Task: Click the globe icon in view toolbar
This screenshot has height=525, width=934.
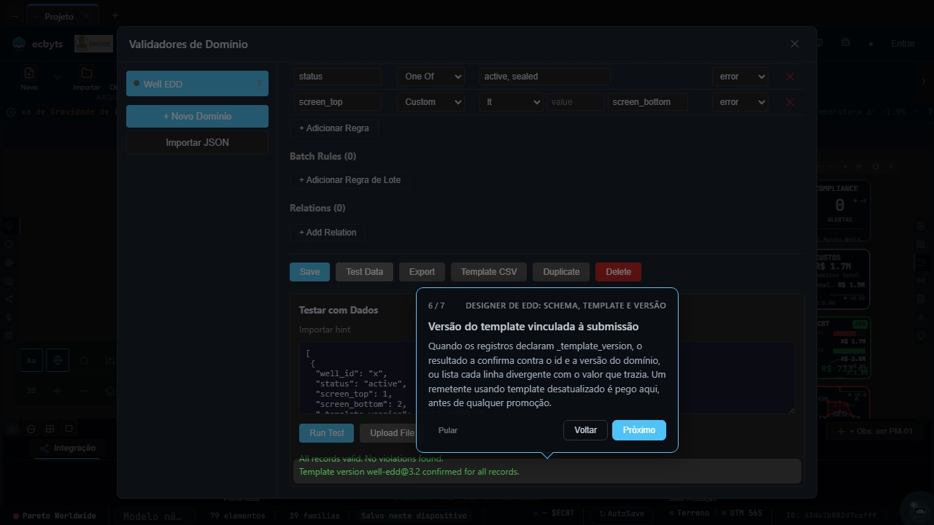Action: pos(58,360)
